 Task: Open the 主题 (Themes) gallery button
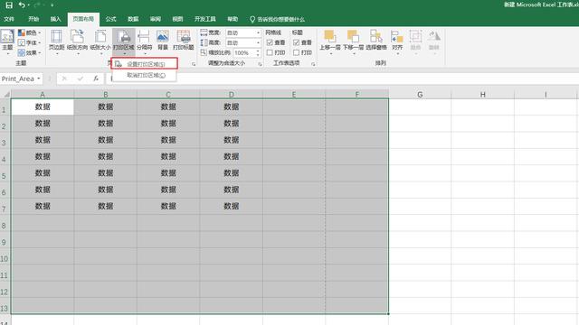point(7,42)
